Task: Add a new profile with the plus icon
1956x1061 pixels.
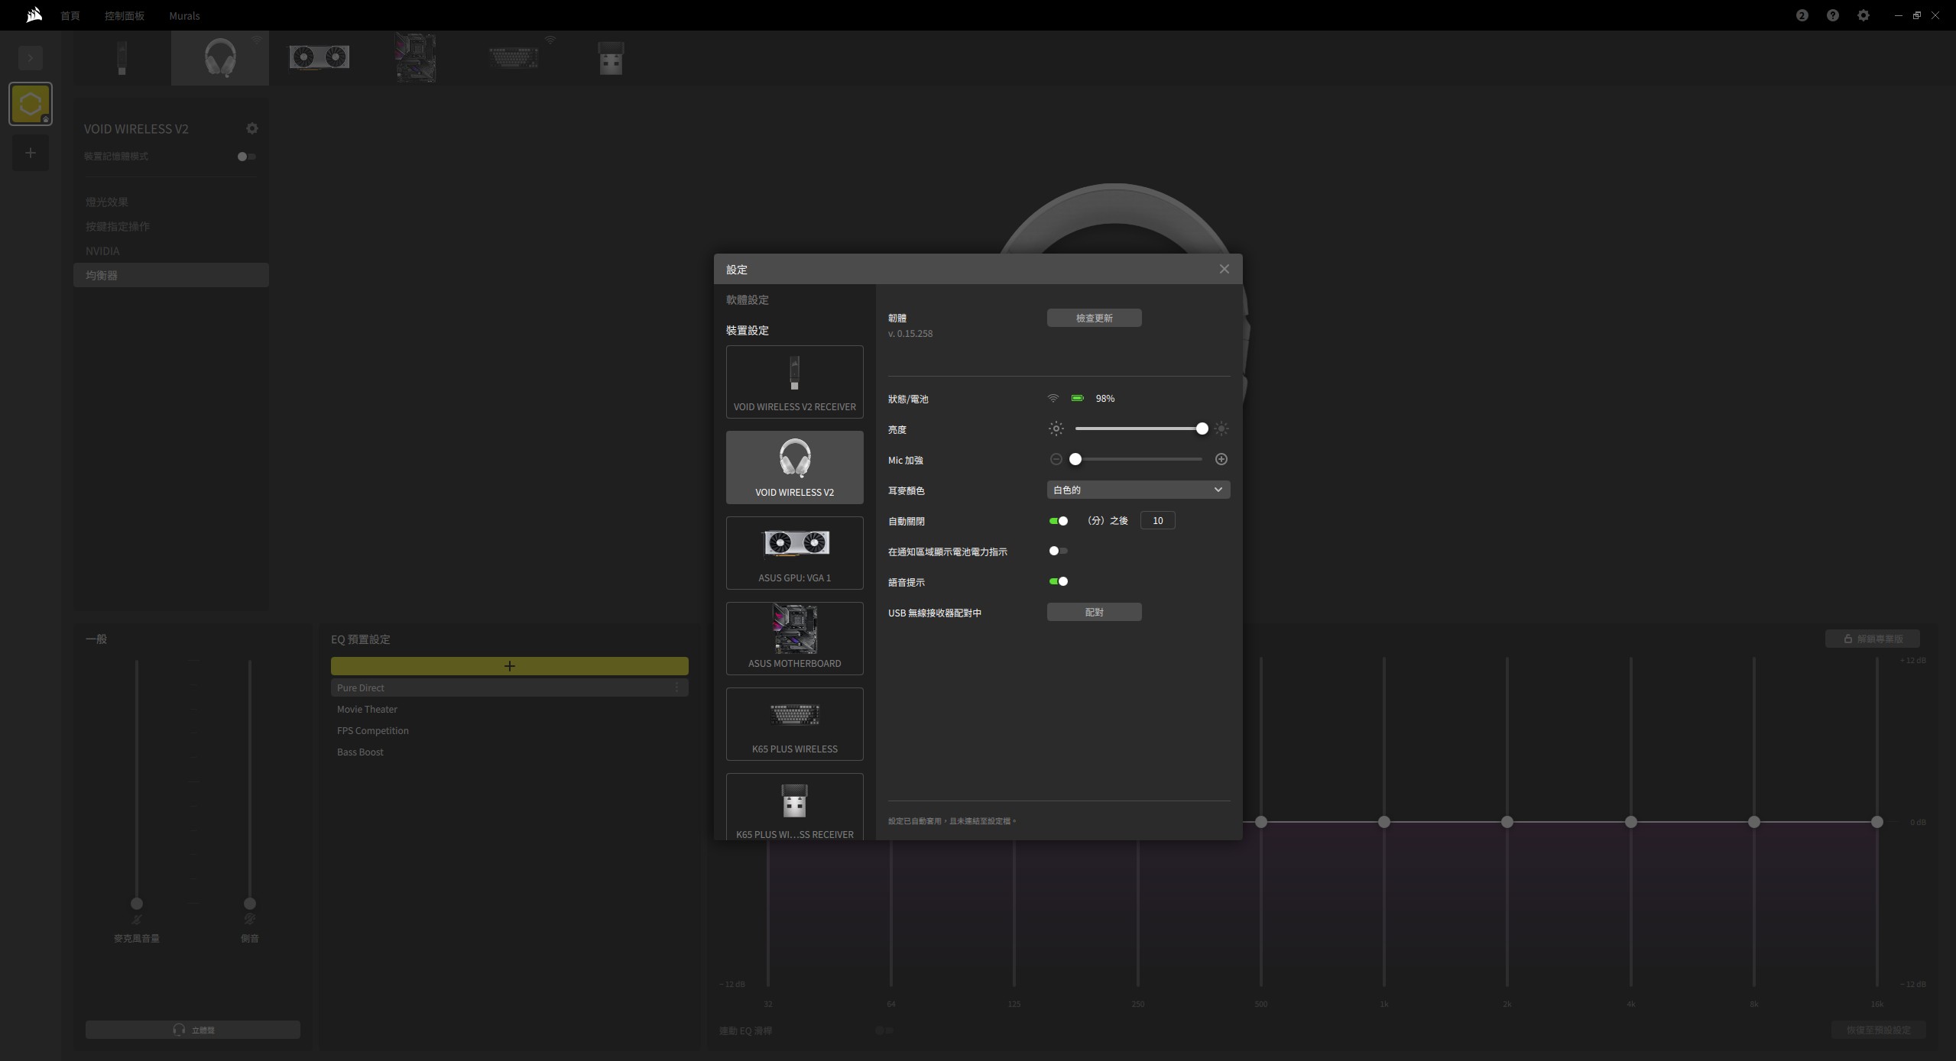Action: pyautogui.click(x=31, y=153)
